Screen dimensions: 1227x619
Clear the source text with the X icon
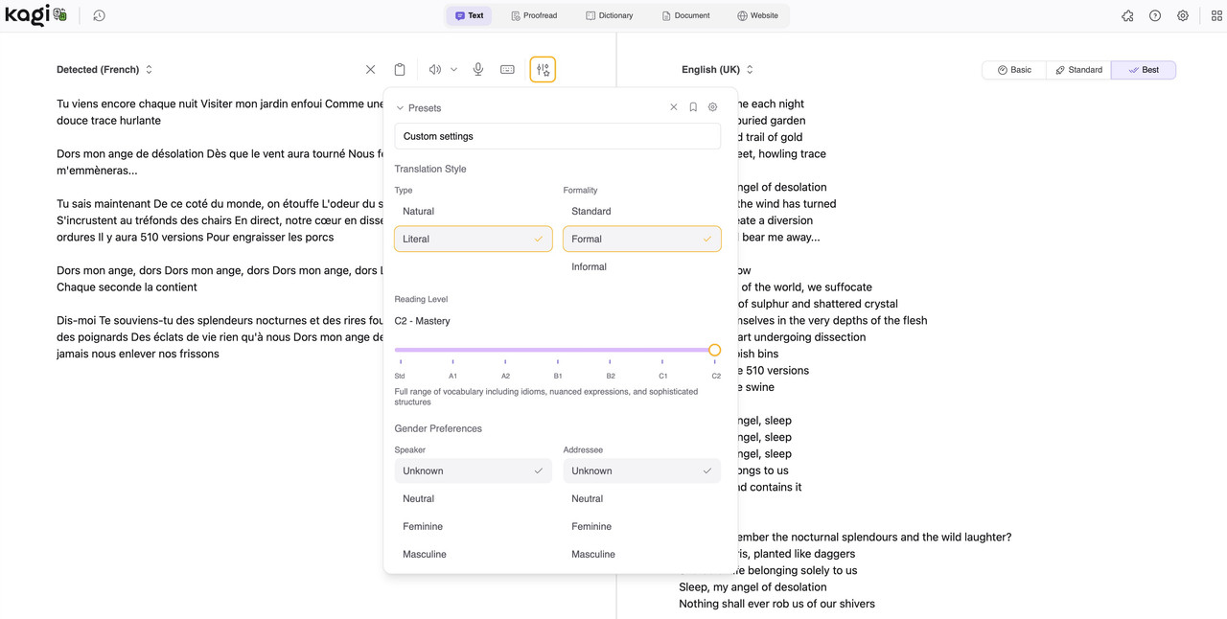(x=370, y=69)
